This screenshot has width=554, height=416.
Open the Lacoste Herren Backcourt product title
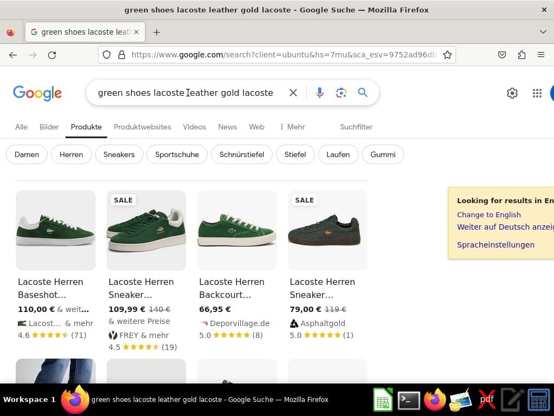coord(232,288)
